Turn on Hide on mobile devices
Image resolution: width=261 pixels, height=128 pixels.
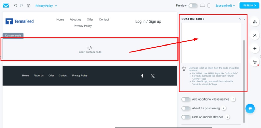(186, 117)
